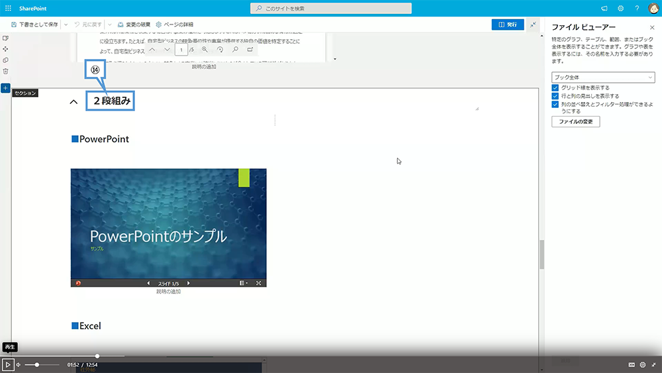
Task: Click the delete section trash icon
Action: click(5, 72)
